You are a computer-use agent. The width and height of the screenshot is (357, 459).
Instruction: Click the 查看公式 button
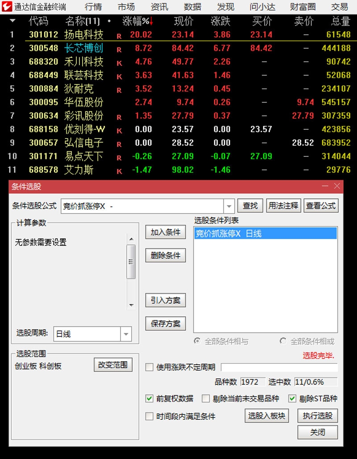pos(321,206)
